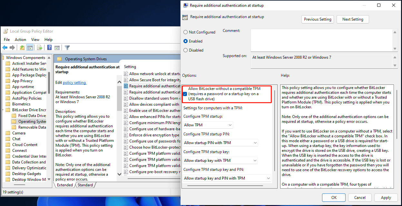Click the folder icon beside App Privacy
This screenshot has width=402, height=206.
point(8,81)
